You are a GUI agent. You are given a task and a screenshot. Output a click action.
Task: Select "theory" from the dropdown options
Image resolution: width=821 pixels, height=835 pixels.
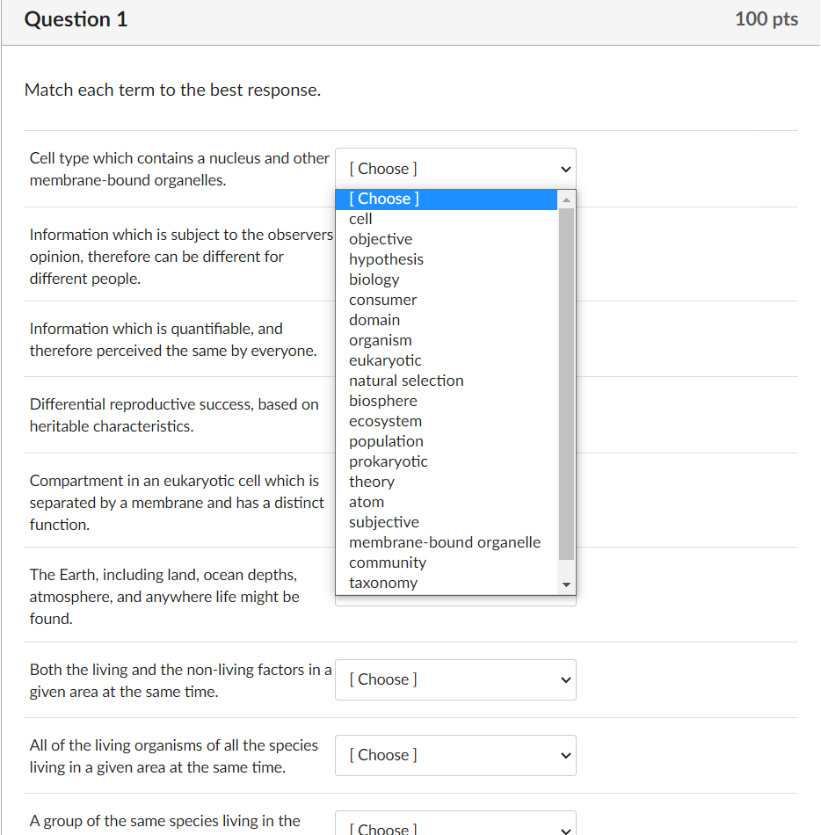coord(371,482)
